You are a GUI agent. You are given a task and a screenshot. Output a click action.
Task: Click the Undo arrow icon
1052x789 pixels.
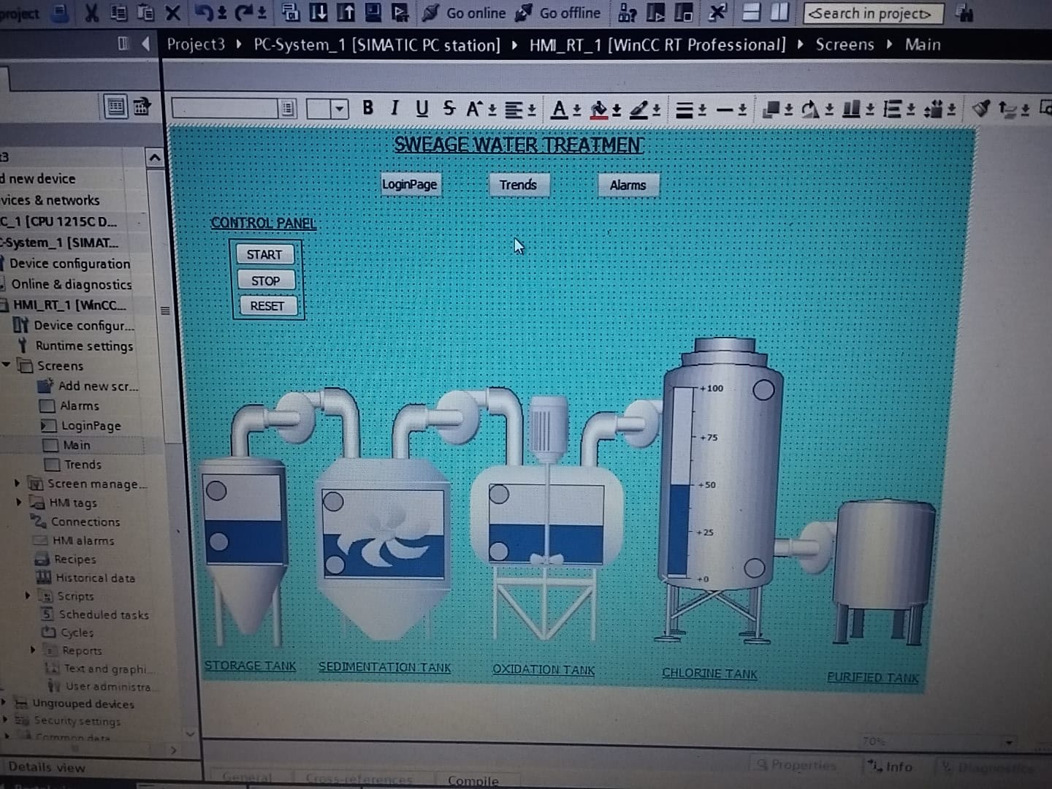pos(205,12)
